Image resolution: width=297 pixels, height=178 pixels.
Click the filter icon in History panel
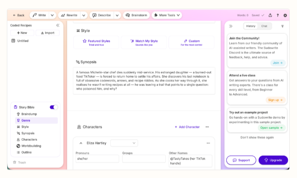pos(282,26)
